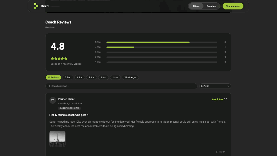Click the VERIFIED PURCHASE badge

70,108
